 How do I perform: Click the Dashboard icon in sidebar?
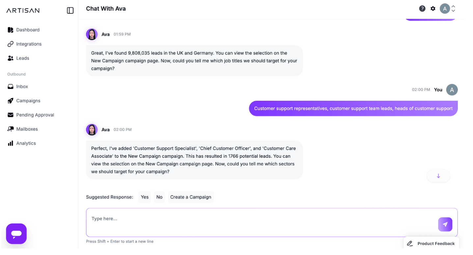coord(11,30)
